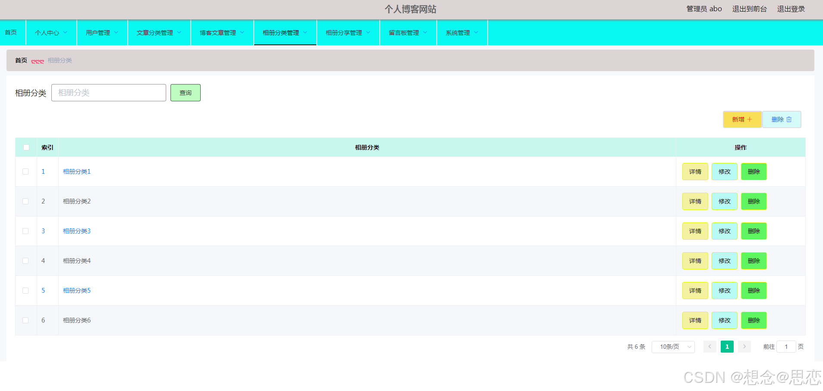Open the 首页 menu item

pyautogui.click(x=11, y=32)
